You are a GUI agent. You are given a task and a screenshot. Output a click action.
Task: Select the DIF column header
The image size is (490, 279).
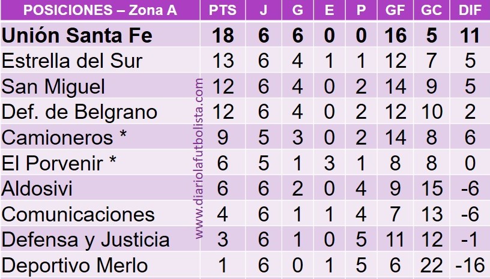tap(470, 10)
